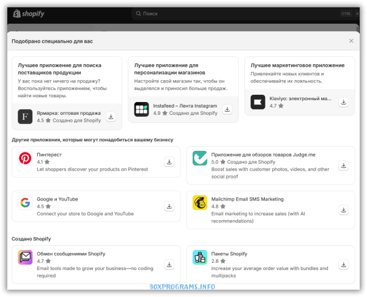
Task: Click the 2.8 rating of Пакеты Shopify
Action: coord(218,261)
